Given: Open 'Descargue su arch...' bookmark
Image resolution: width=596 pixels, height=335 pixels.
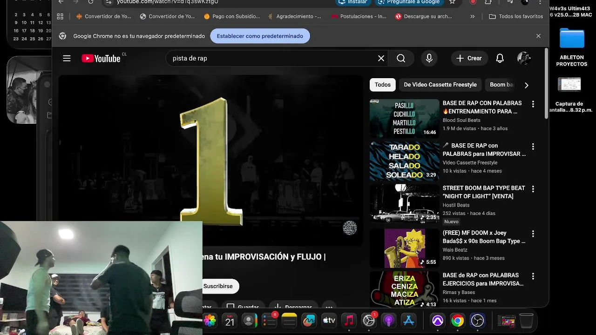Looking at the screenshot, I should click(423, 16).
